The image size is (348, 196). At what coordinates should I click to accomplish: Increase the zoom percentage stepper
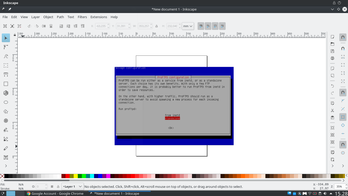[x=346, y=185]
